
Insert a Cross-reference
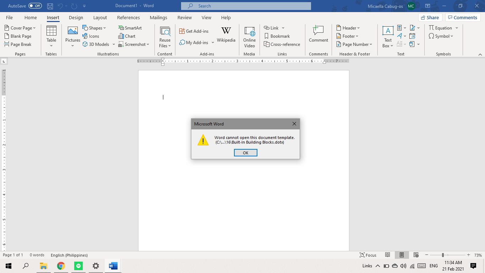(282, 44)
